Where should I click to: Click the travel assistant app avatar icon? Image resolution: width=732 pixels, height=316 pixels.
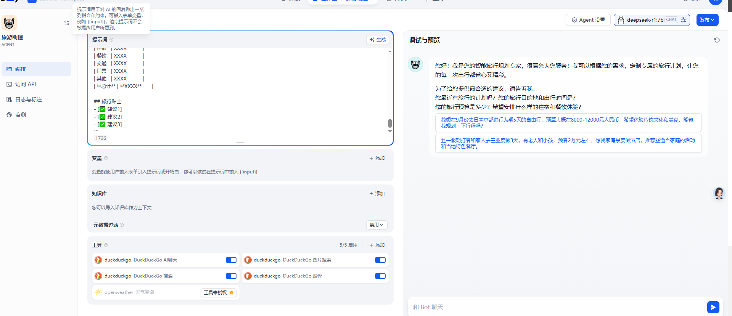[x=9, y=23]
